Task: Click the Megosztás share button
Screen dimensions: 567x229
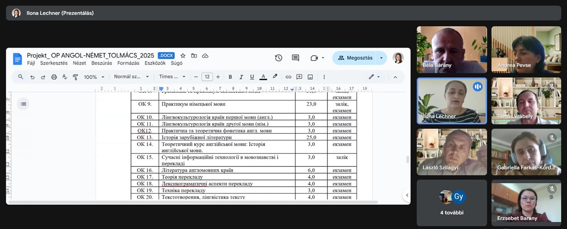Action: pos(355,58)
